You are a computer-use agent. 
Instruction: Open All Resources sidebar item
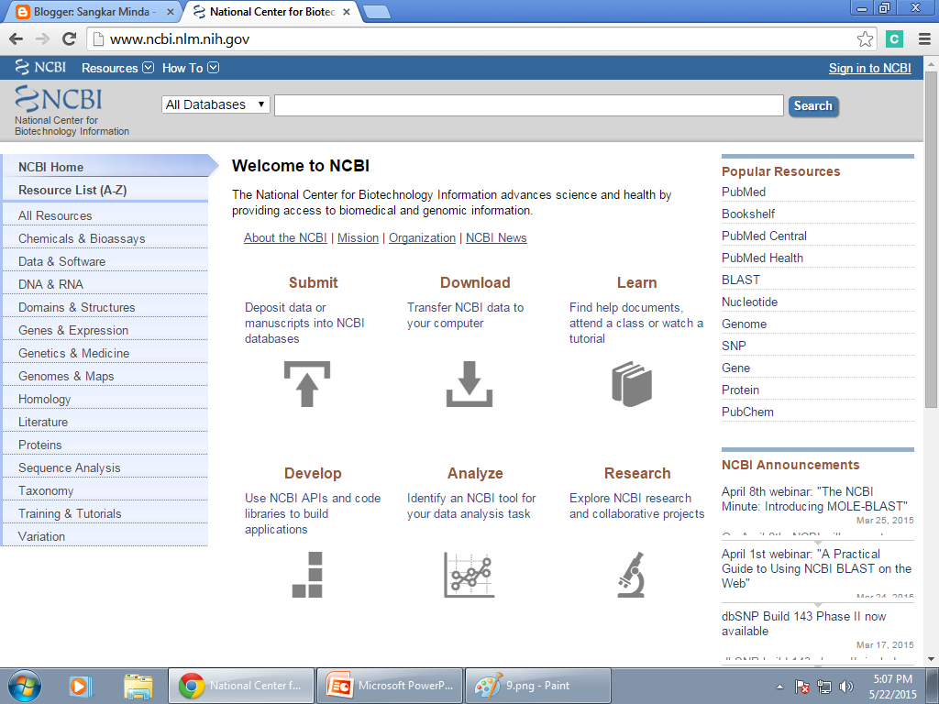[105, 215]
